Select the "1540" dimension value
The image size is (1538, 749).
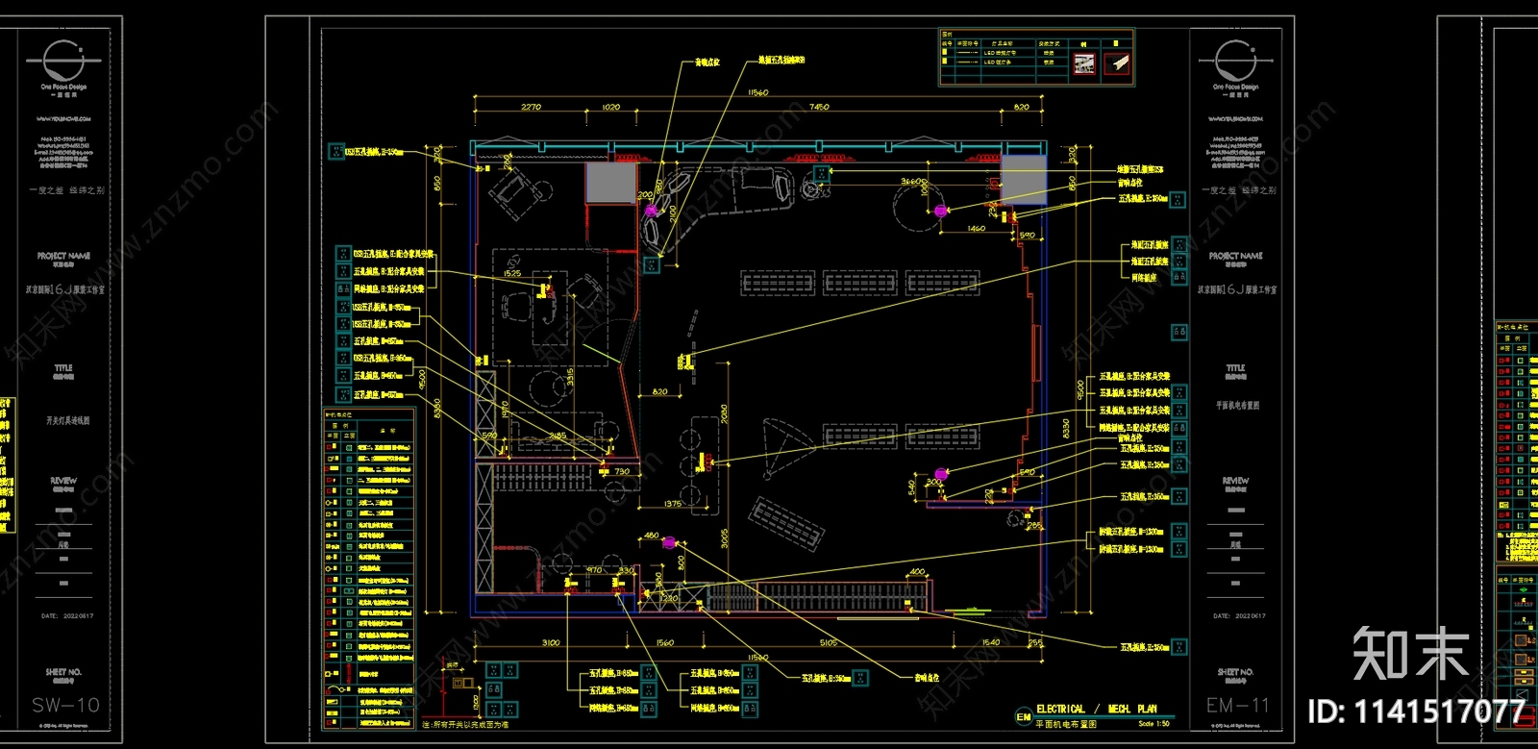pyautogui.click(x=991, y=642)
